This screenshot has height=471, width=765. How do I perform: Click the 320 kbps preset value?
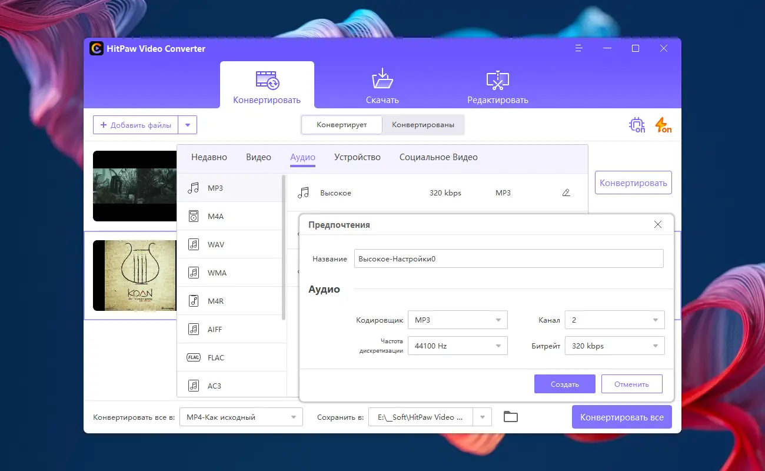point(445,193)
